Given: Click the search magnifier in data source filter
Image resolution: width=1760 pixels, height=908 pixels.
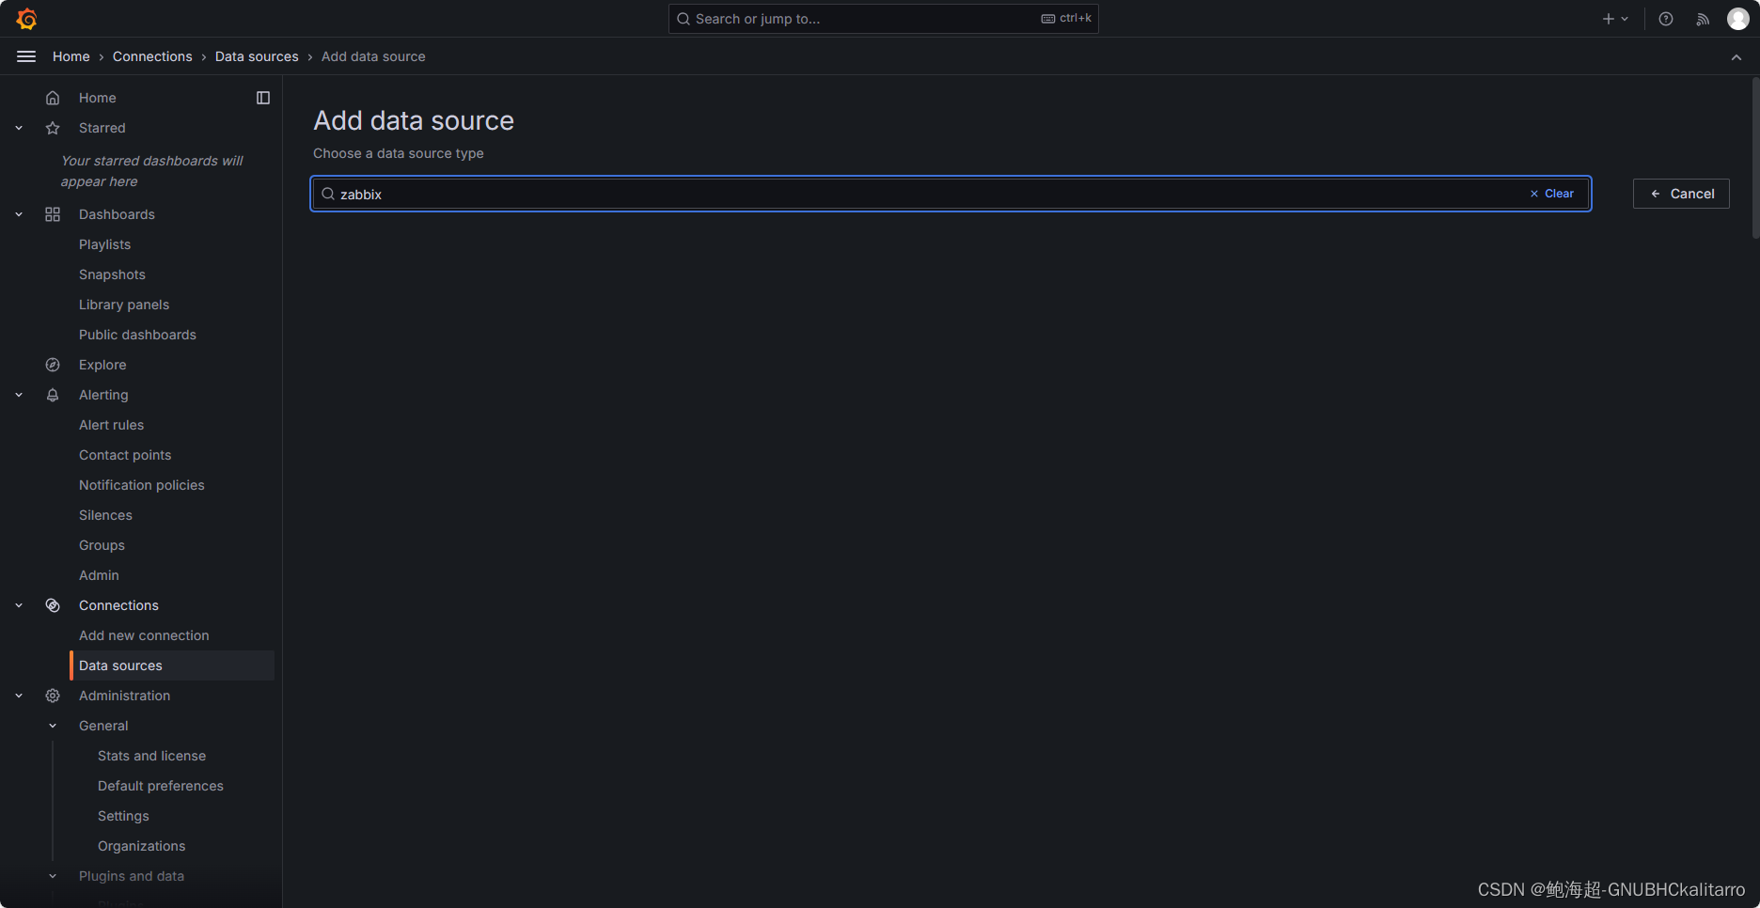Looking at the screenshot, I should [x=328, y=194].
